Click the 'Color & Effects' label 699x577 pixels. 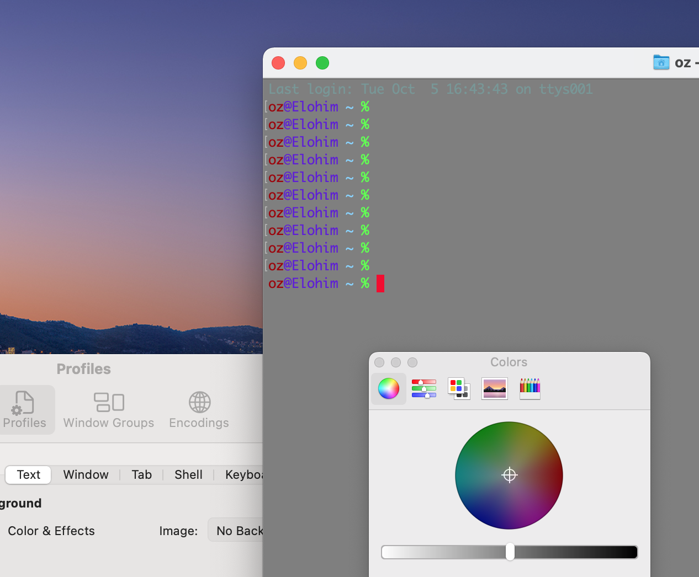click(x=51, y=531)
